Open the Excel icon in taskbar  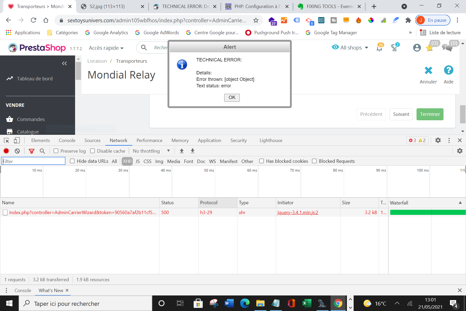point(307,303)
